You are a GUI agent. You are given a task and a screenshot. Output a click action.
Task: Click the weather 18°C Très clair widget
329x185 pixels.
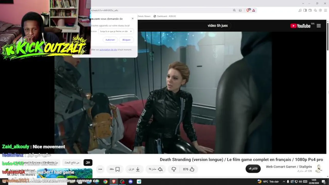tap(268, 182)
